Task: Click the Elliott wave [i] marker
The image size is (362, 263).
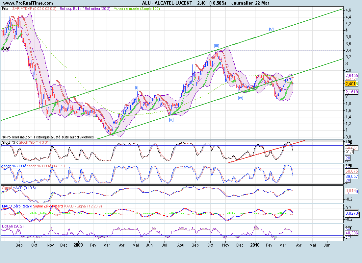Action: point(137,87)
